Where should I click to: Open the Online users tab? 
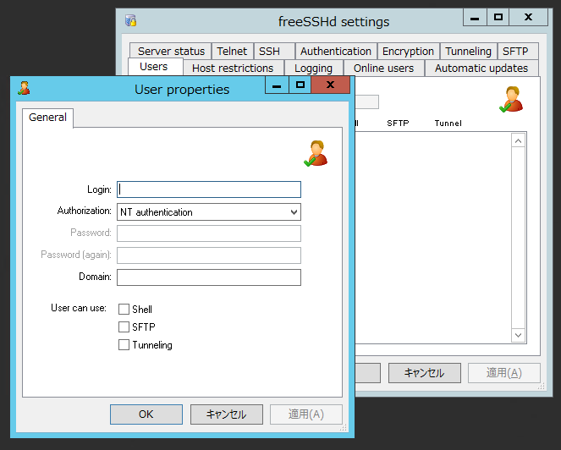tap(384, 68)
